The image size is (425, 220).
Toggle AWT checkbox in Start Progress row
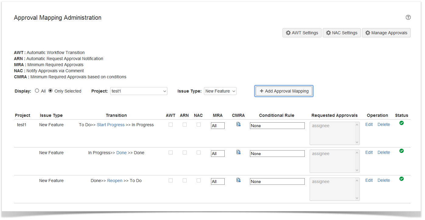click(x=171, y=124)
